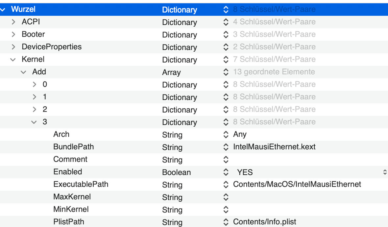
Task: Expand item 0 in the Add array
Action: click(35, 85)
